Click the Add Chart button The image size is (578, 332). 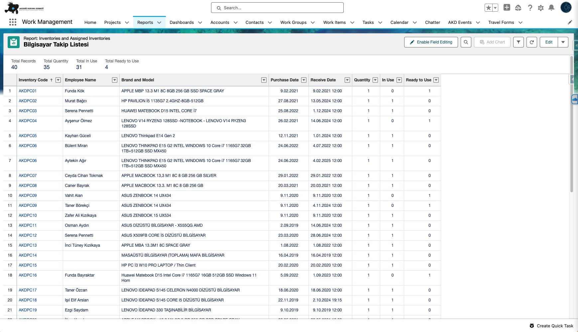(492, 42)
